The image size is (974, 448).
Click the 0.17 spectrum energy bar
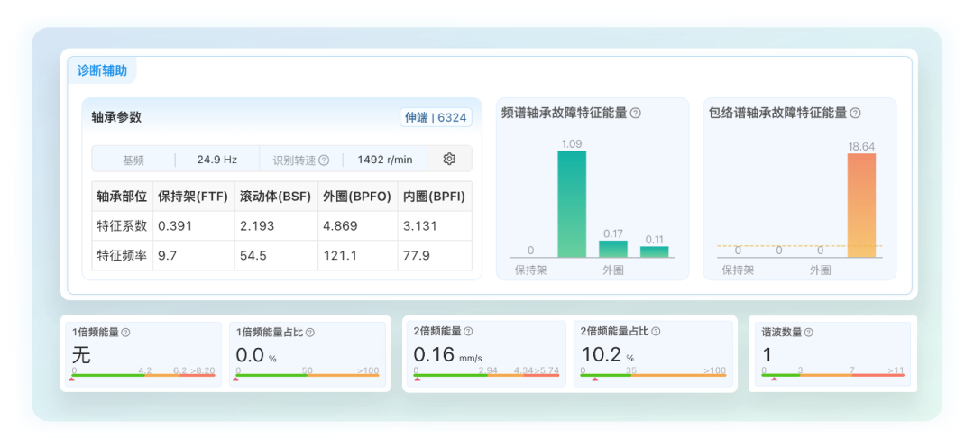pyautogui.click(x=613, y=249)
